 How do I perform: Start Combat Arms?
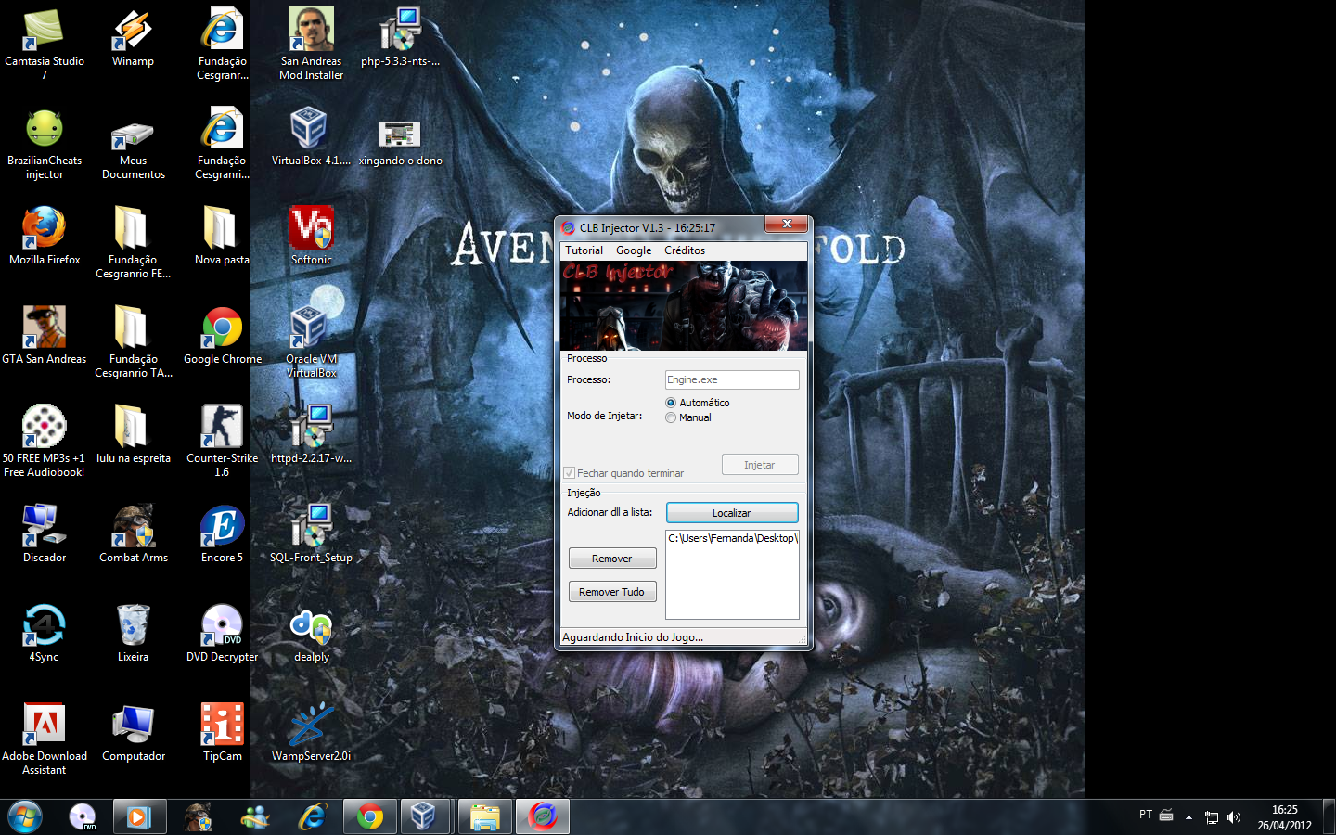133,526
